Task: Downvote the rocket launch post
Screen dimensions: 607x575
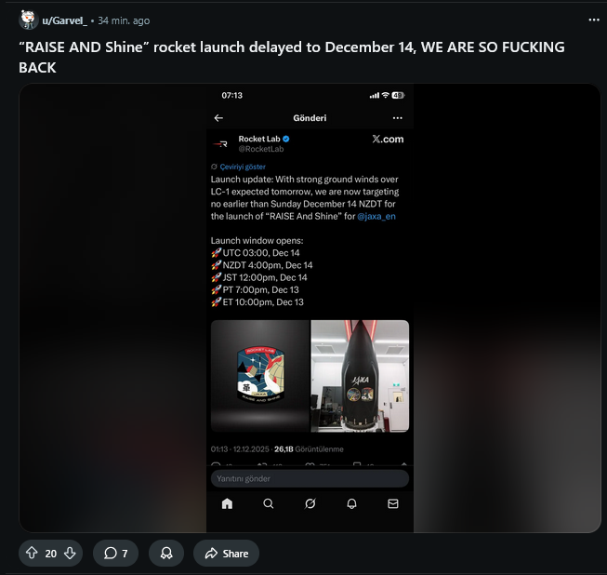Action: 70,553
